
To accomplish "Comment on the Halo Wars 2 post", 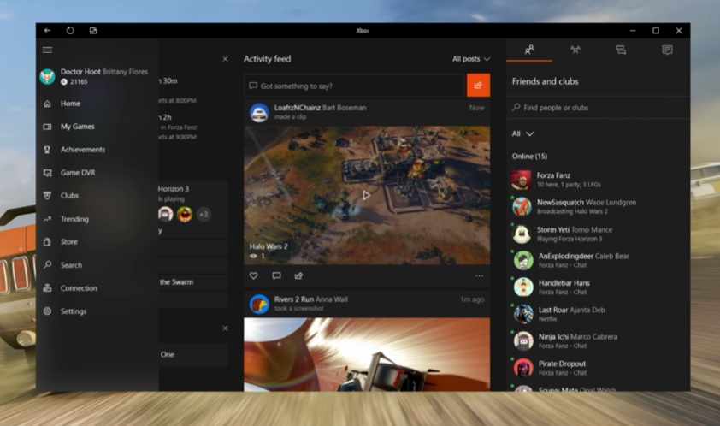I will [276, 275].
